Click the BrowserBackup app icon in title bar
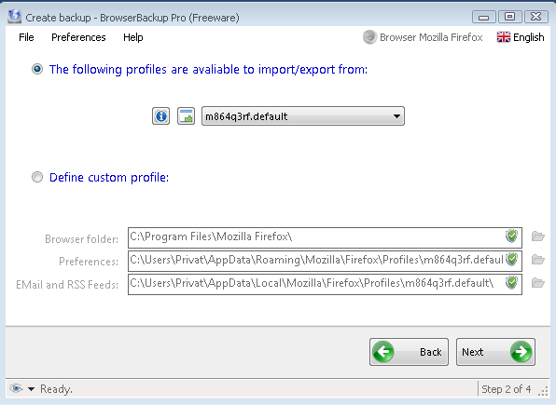The width and height of the screenshot is (556, 405). coord(15,16)
